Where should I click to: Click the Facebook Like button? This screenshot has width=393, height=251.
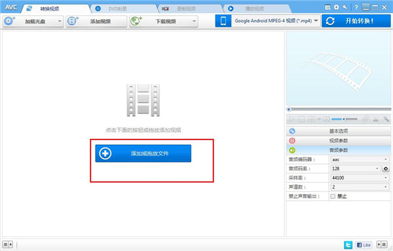[364, 244]
